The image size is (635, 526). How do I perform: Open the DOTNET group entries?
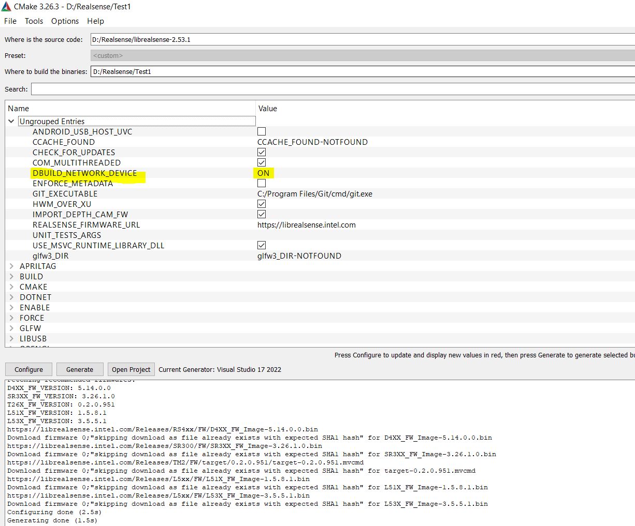click(x=11, y=297)
